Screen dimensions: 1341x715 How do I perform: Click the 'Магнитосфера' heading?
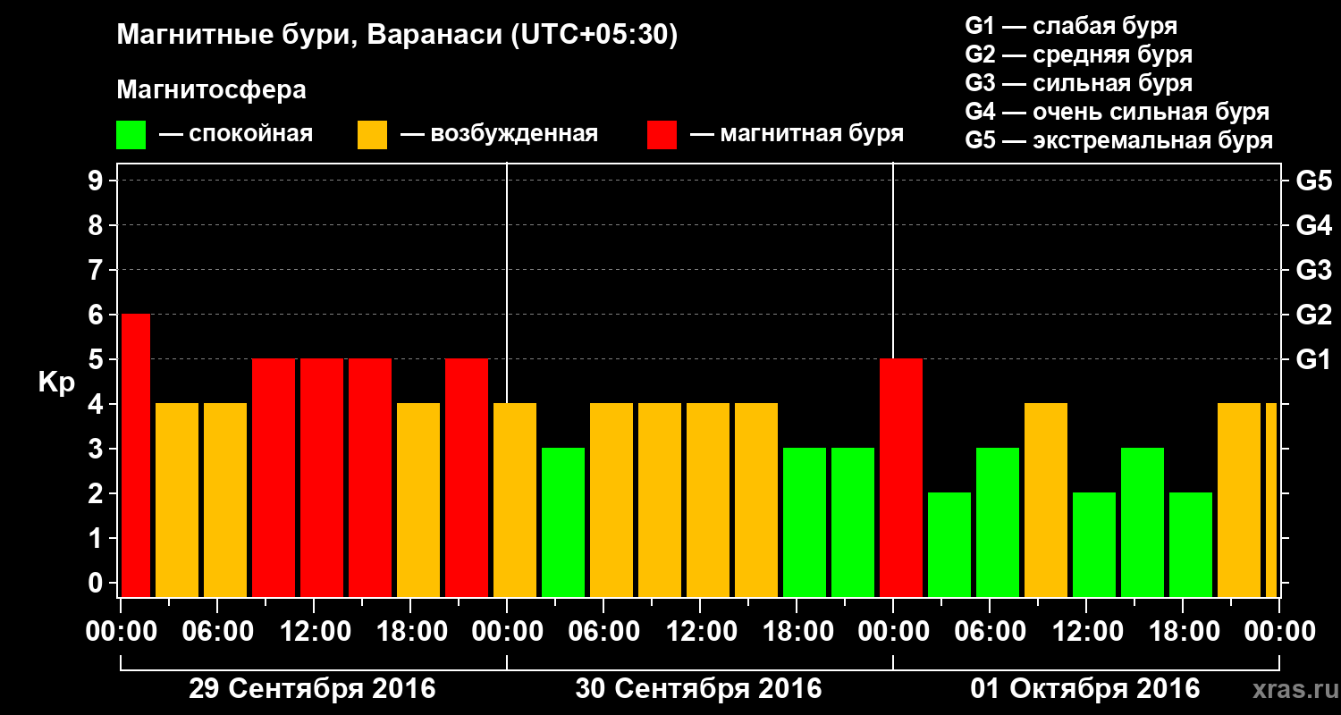(x=211, y=90)
